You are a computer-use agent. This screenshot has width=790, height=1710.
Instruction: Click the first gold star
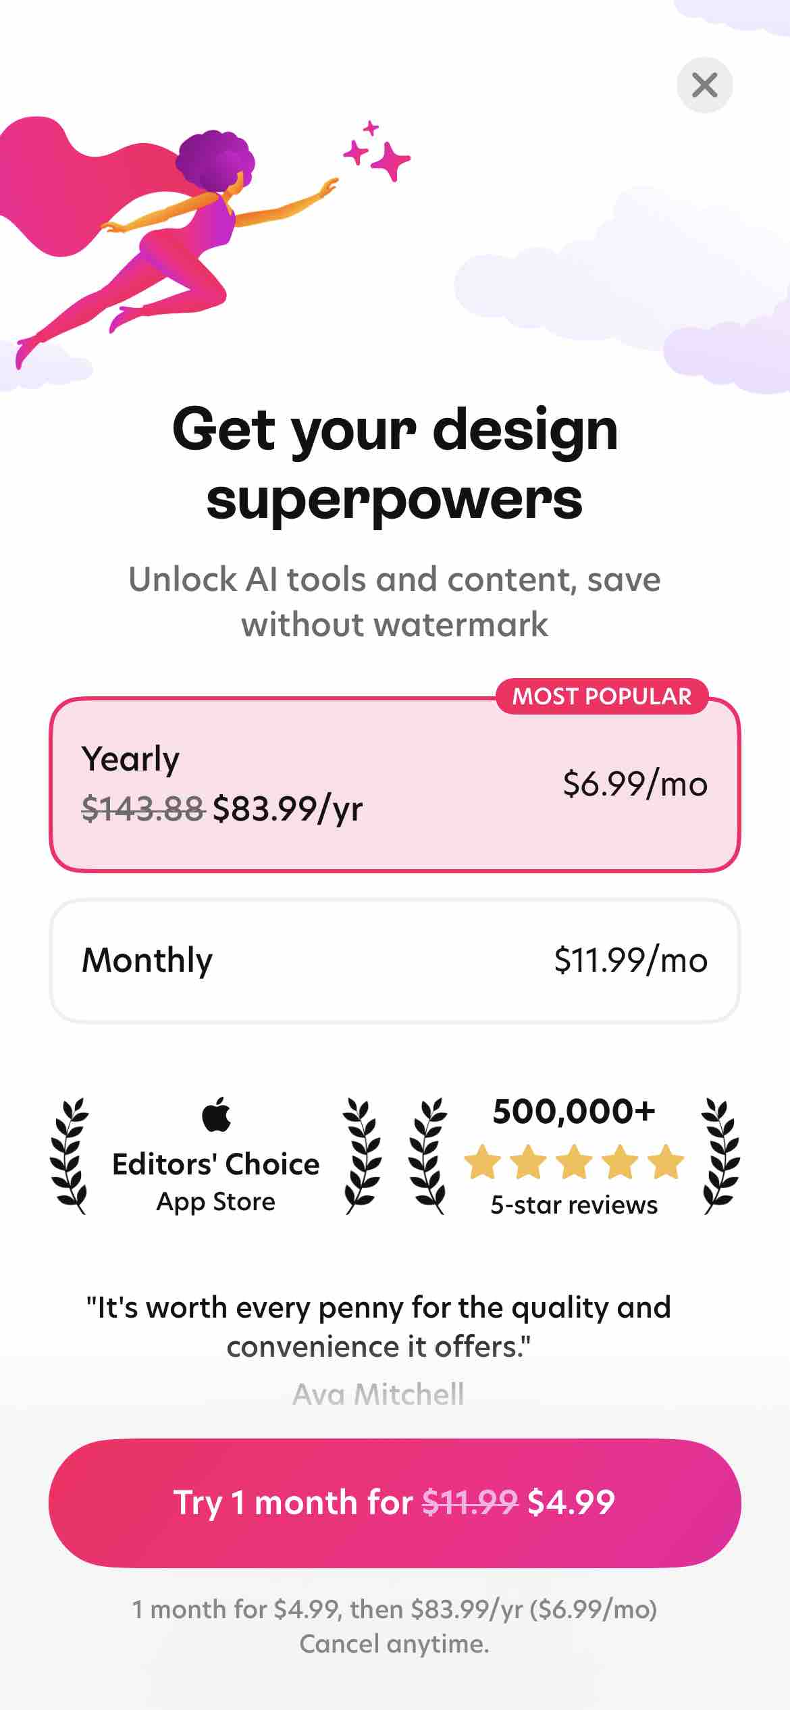[482, 1162]
